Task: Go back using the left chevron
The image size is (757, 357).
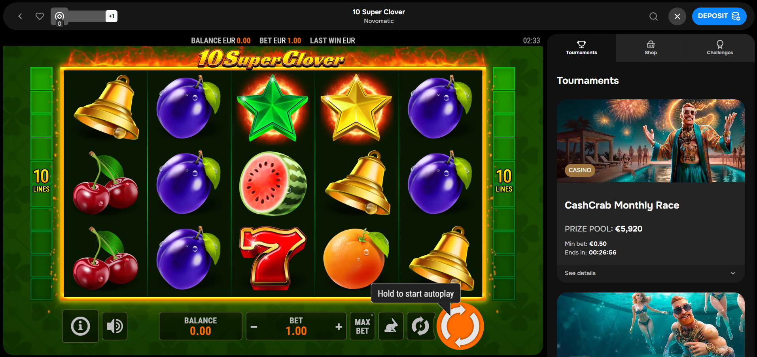Action: (x=20, y=16)
